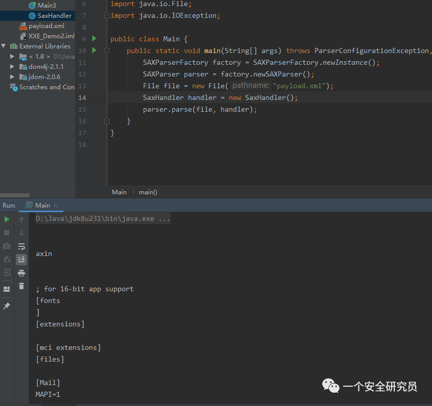Click the Main3 class icon
Viewport: 432px width, 406px height.
32,6
